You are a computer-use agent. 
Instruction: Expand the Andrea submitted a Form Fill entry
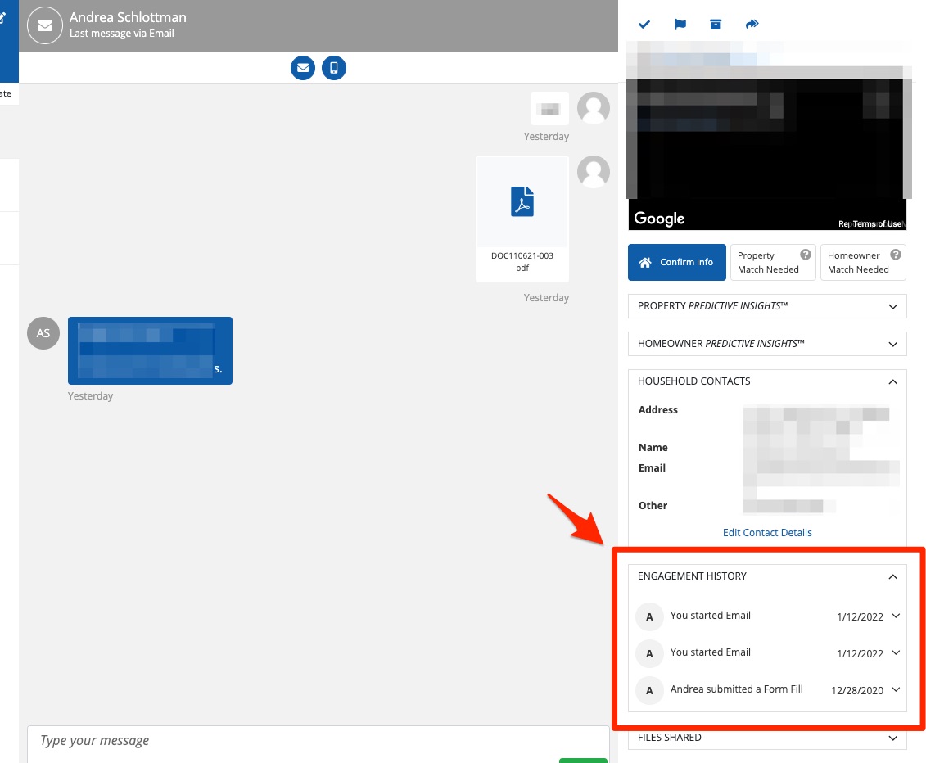(896, 690)
